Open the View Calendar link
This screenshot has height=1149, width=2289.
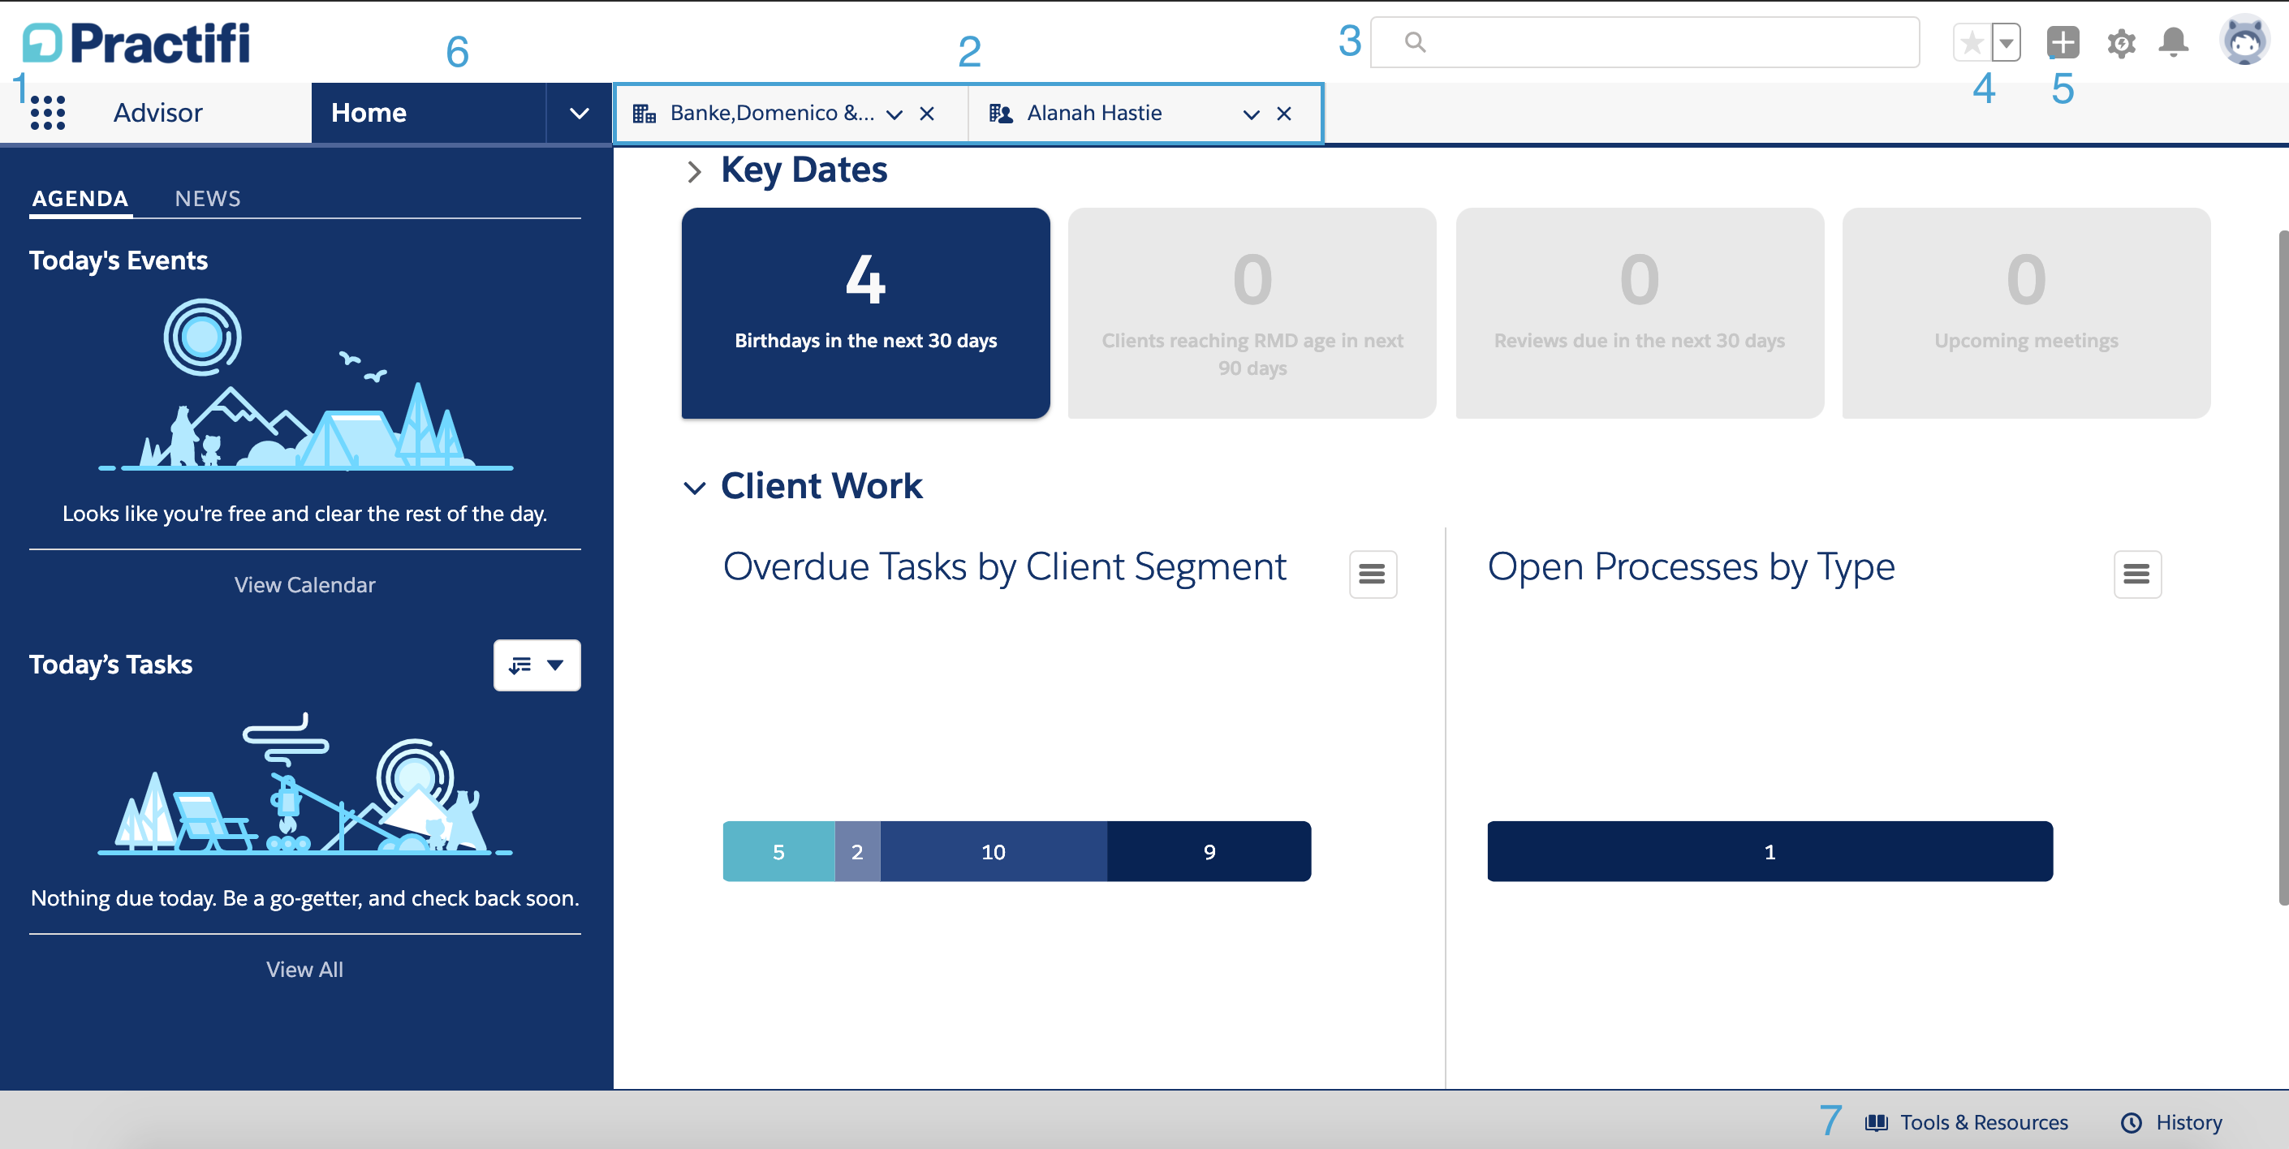[x=304, y=585]
